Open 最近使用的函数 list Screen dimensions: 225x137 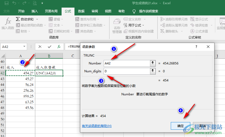click(31, 25)
